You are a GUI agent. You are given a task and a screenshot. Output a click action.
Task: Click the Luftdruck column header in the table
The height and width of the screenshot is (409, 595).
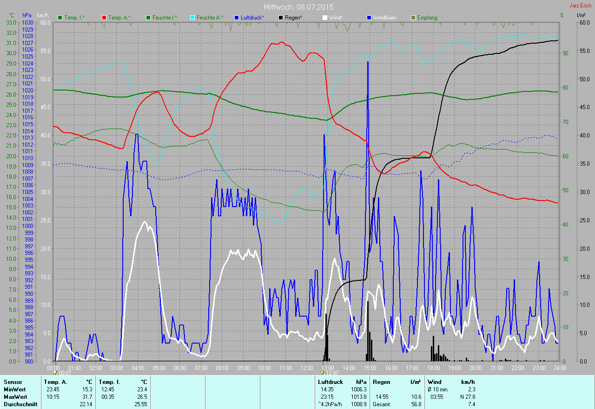tap(331, 382)
